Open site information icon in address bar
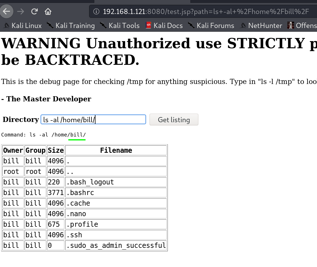Screen dimensions: 317x267 coord(97,11)
